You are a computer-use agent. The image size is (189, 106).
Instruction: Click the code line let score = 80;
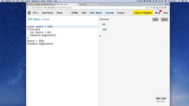pos(41,32)
